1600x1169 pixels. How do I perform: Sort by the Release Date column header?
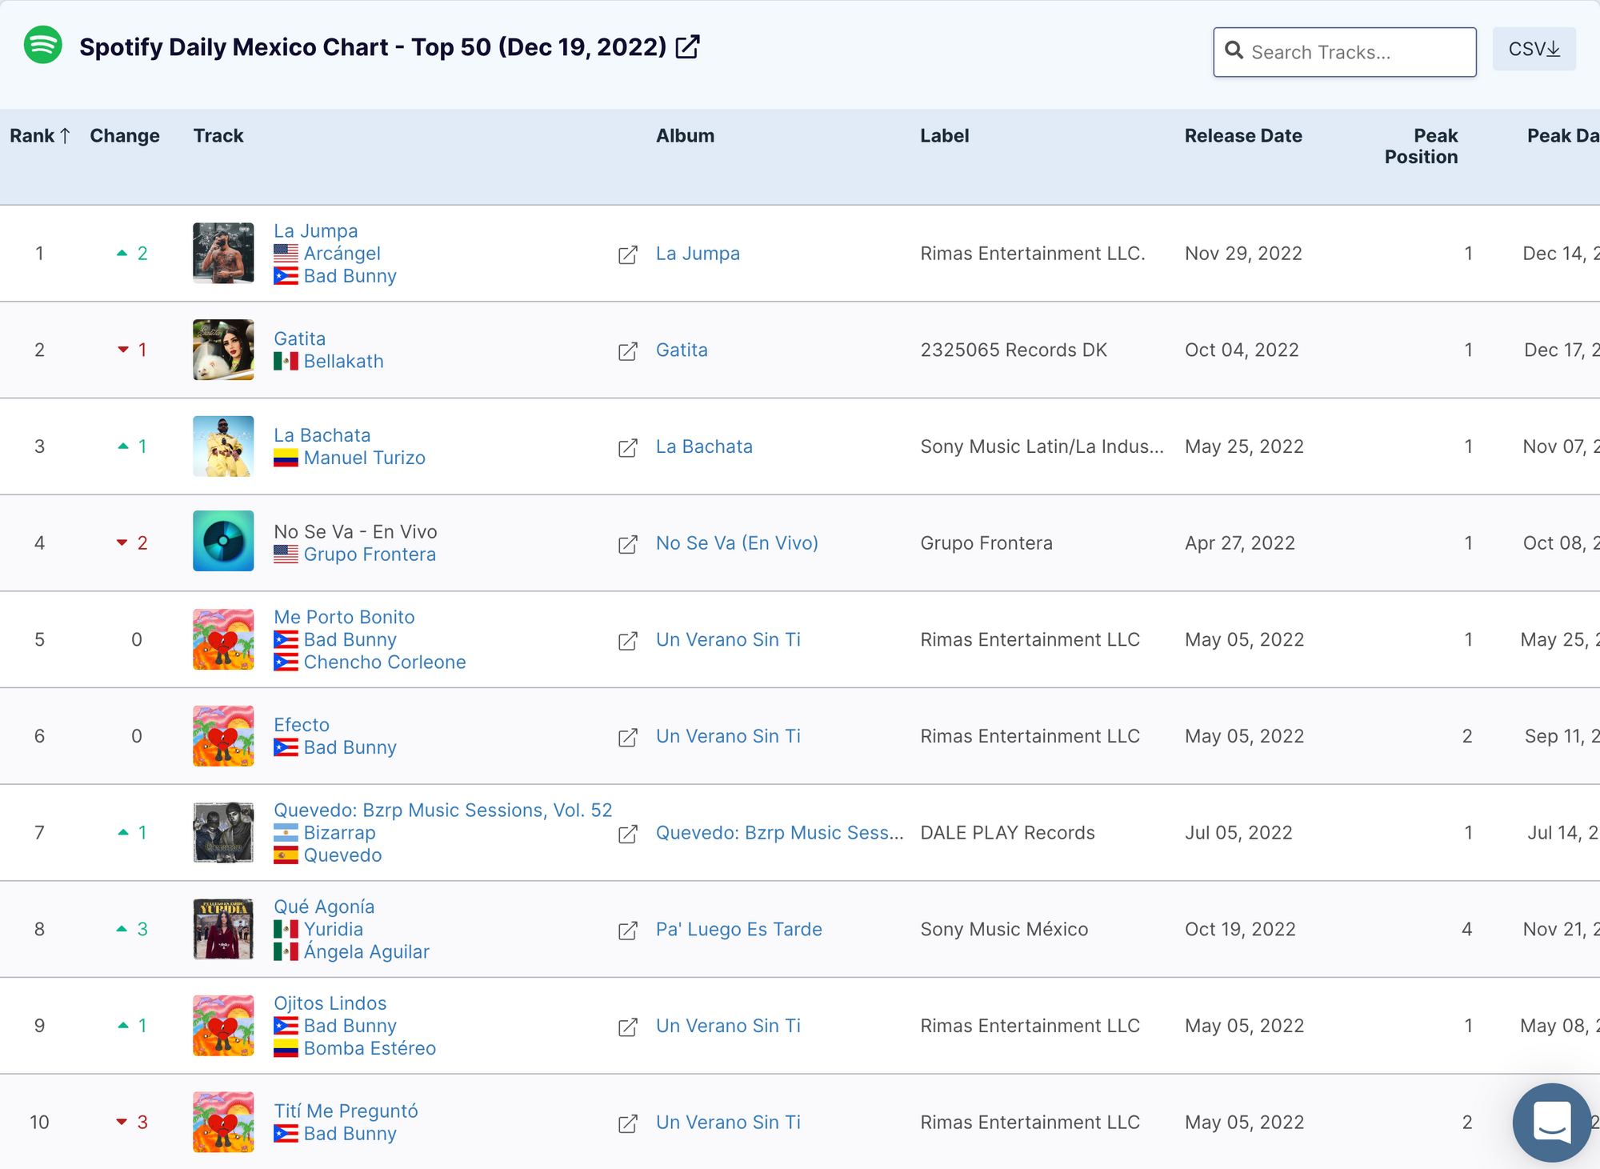point(1242,136)
